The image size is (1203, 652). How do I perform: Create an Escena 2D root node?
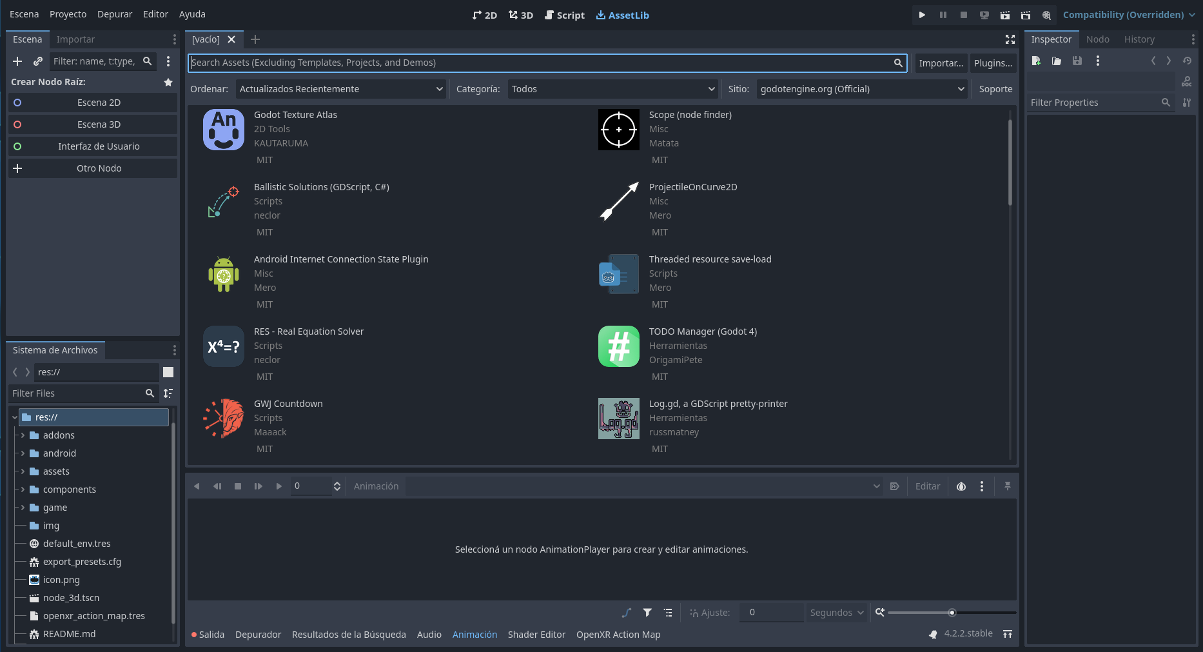[x=93, y=103]
